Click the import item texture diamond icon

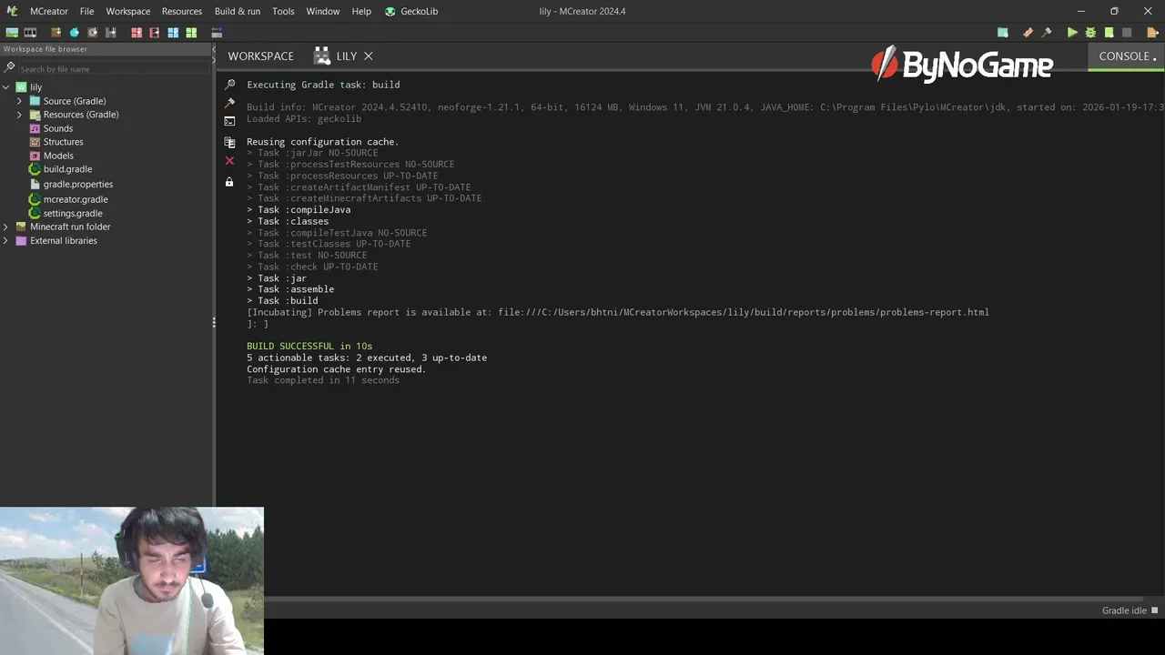75,33
